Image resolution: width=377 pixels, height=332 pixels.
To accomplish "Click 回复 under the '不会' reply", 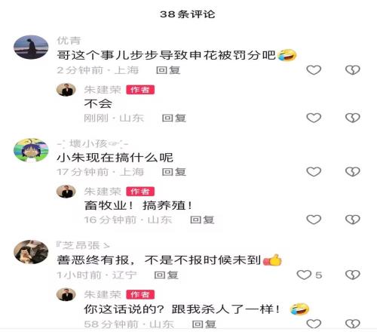I will [x=174, y=118].
